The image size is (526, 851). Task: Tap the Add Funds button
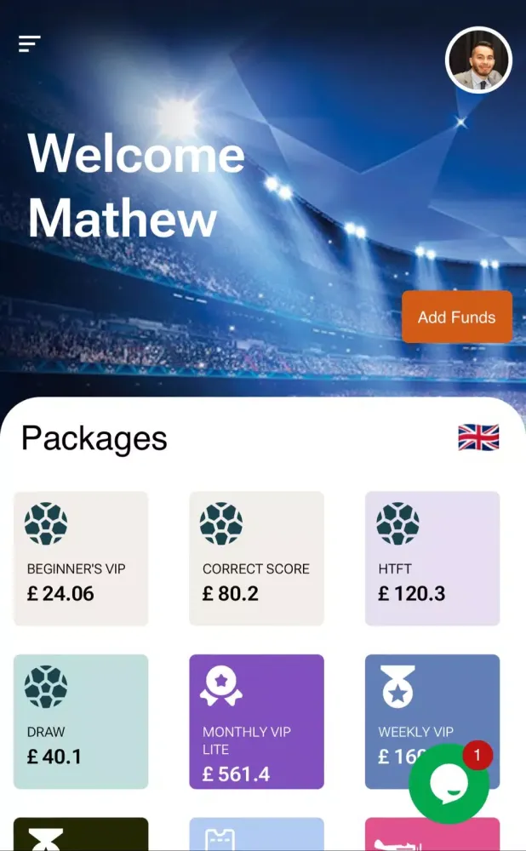tap(457, 317)
